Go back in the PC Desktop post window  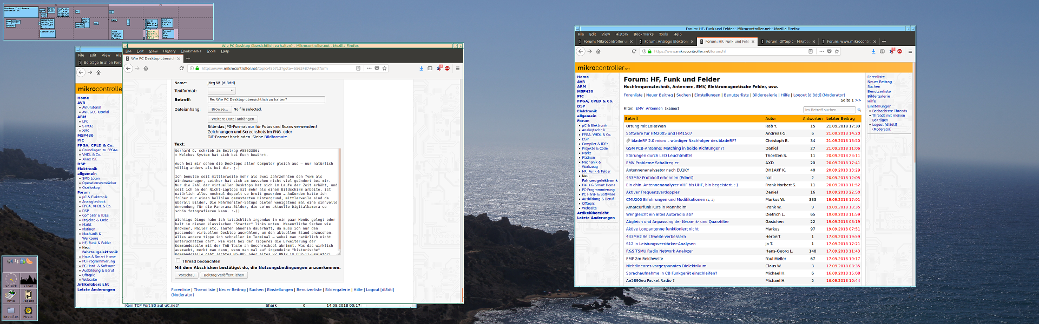click(x=128, y=68)
